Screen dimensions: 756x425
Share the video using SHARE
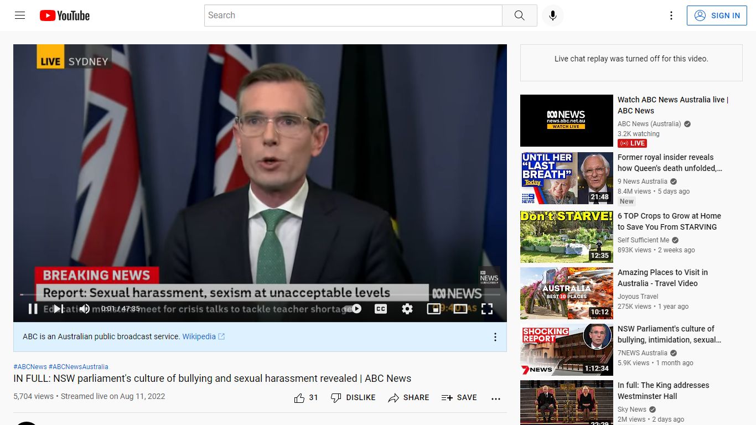click(x=408, y=397)
